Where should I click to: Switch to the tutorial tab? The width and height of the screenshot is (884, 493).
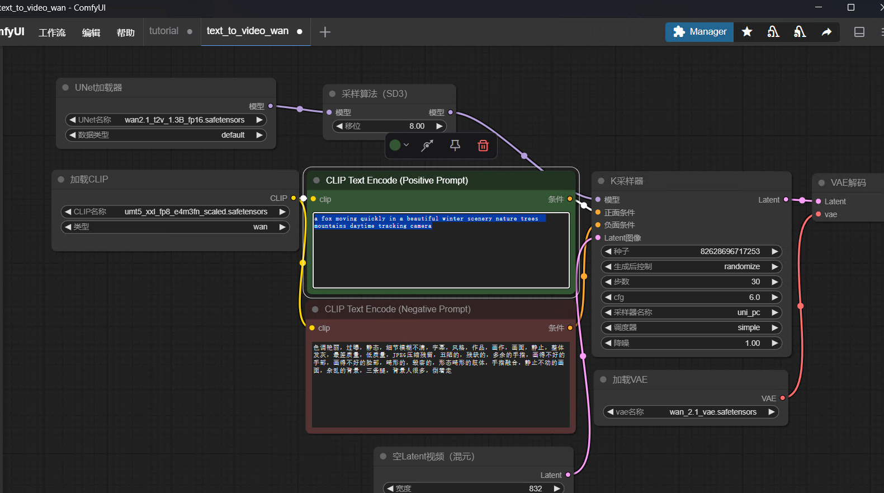[x=164, y=31]
